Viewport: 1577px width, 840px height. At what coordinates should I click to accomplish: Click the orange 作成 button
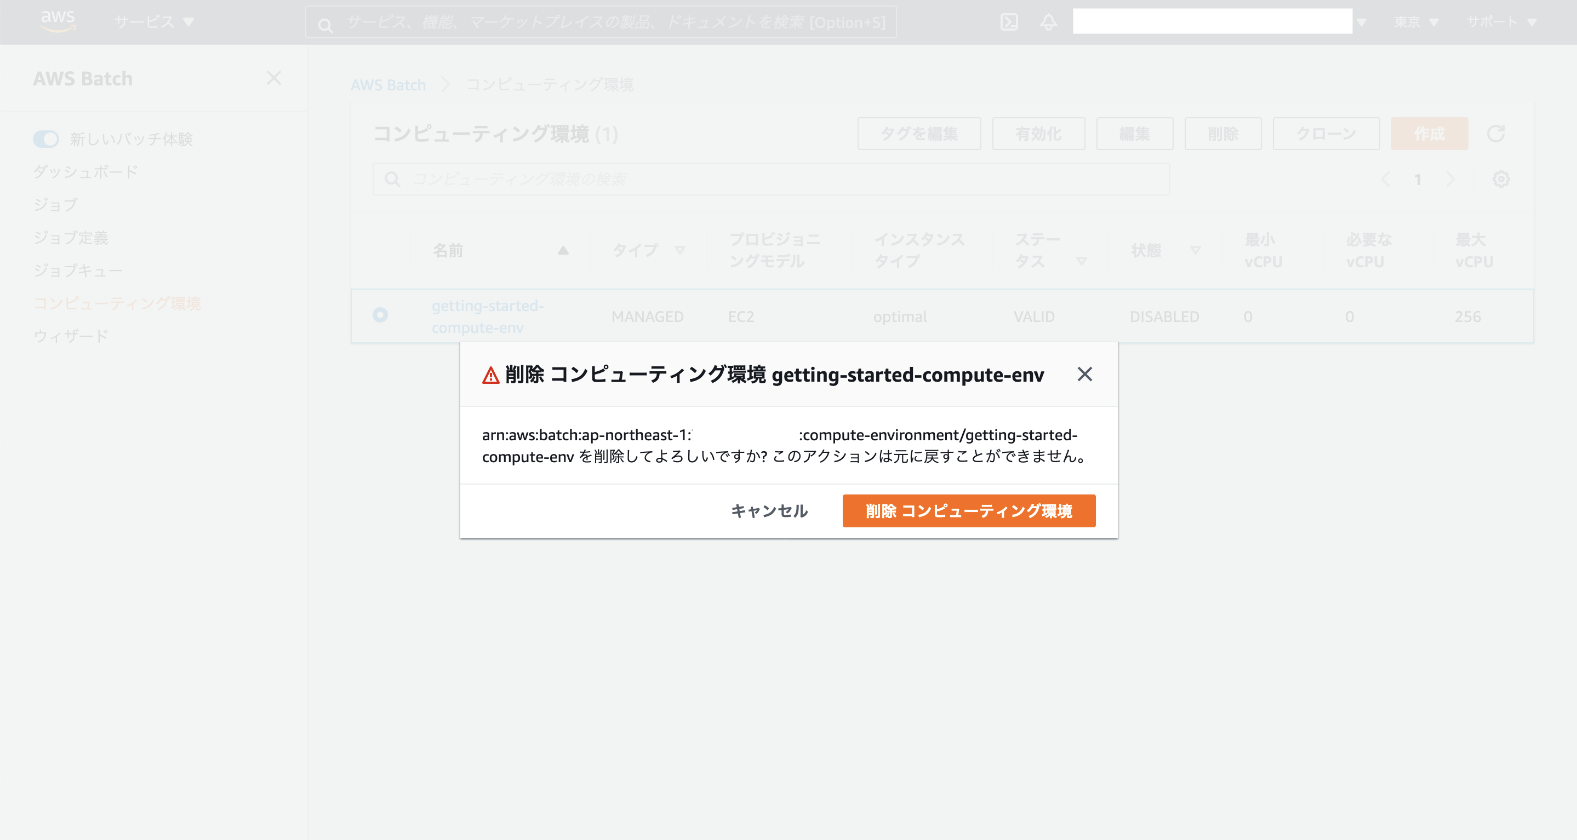[x=1430, y=134]
